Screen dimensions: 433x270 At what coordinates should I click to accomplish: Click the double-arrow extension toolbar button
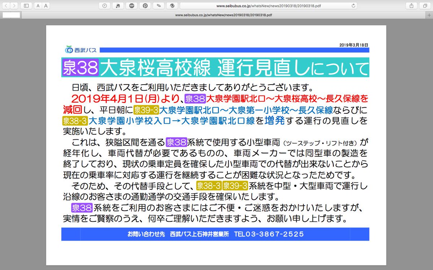159,6
